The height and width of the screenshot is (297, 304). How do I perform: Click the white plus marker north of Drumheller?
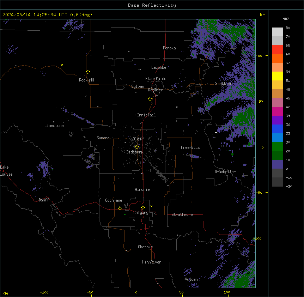216,132
